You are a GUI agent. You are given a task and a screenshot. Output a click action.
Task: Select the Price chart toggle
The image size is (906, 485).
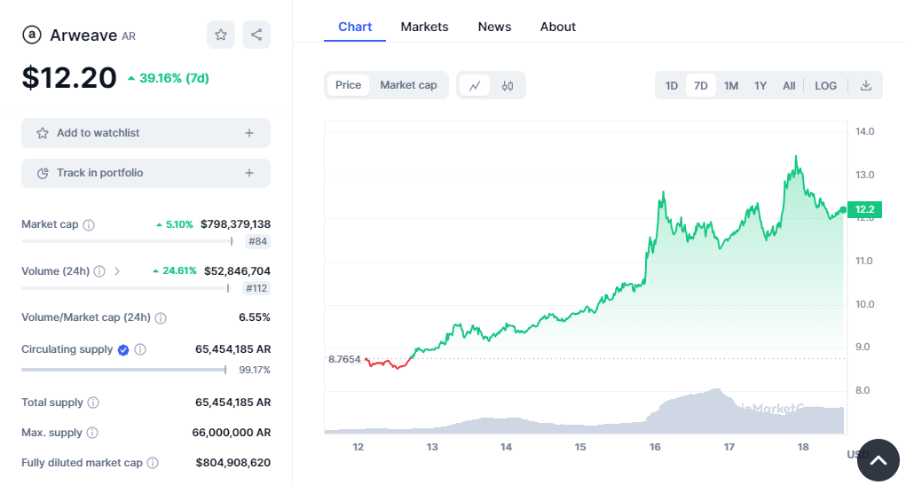[348, 85]
